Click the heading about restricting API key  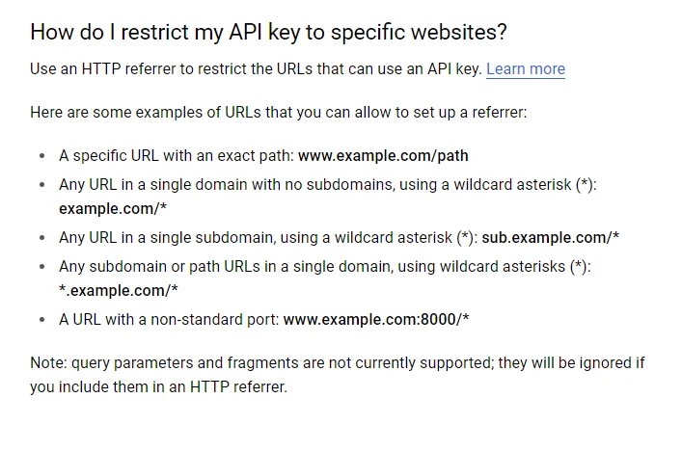coord(268,33)
